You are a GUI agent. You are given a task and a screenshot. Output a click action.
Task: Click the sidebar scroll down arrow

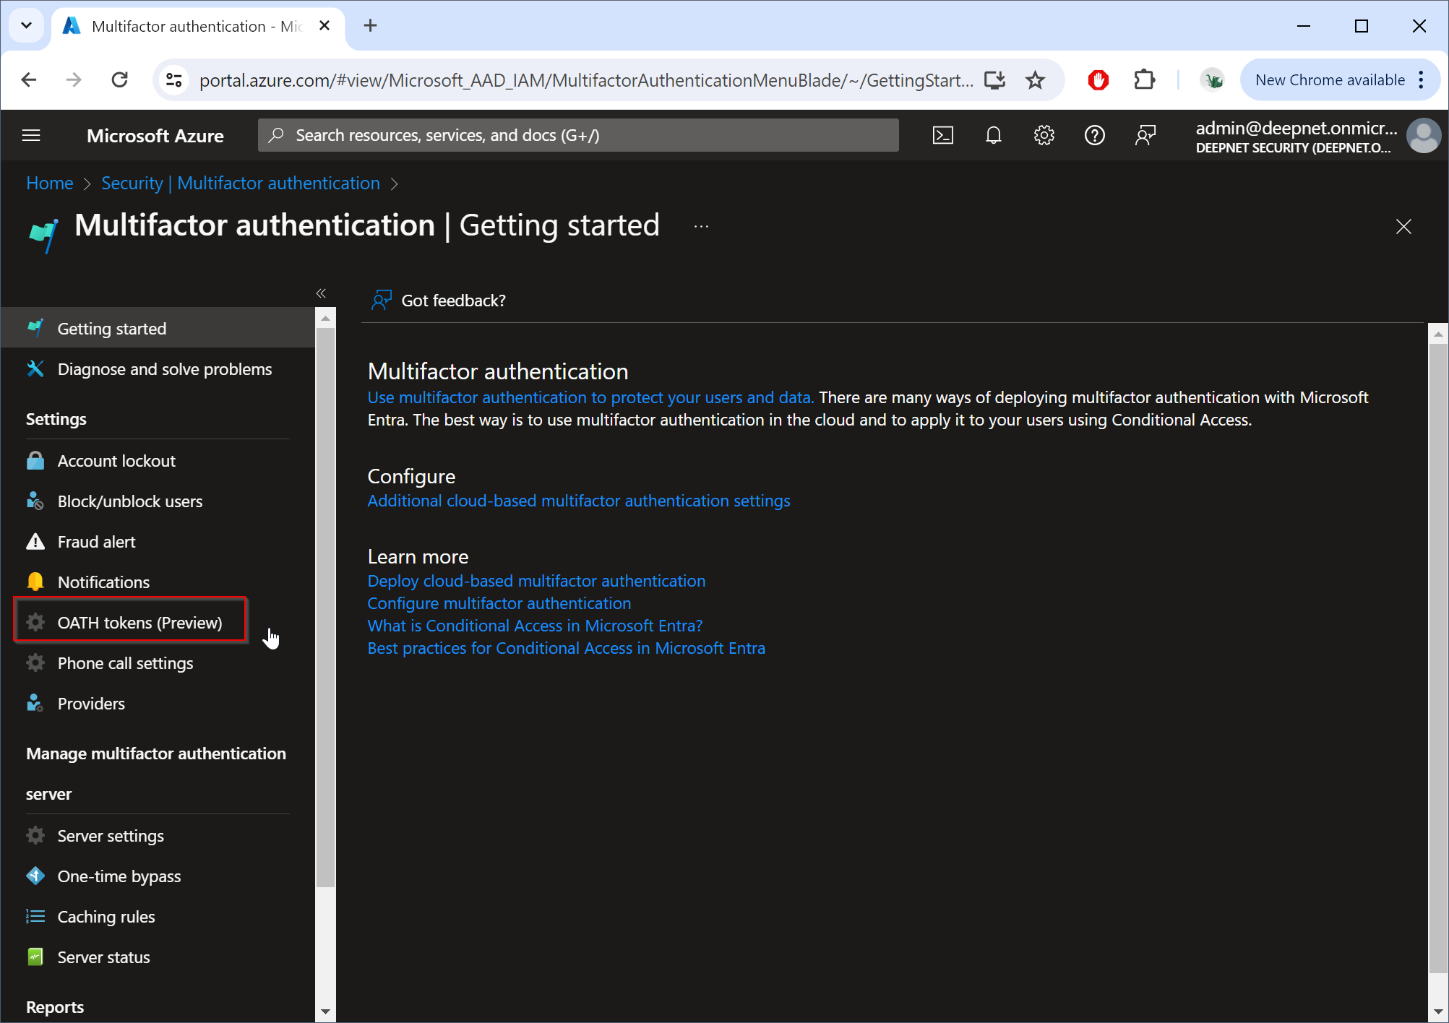coord(325,1011)
